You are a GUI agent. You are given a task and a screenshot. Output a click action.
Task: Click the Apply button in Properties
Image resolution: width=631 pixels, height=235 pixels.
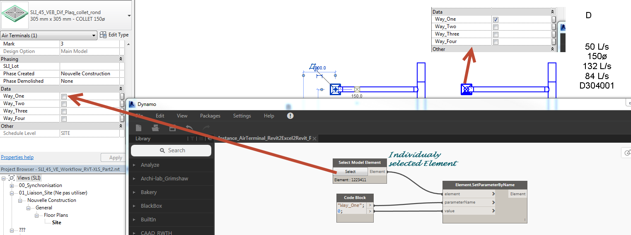(112, 158)
